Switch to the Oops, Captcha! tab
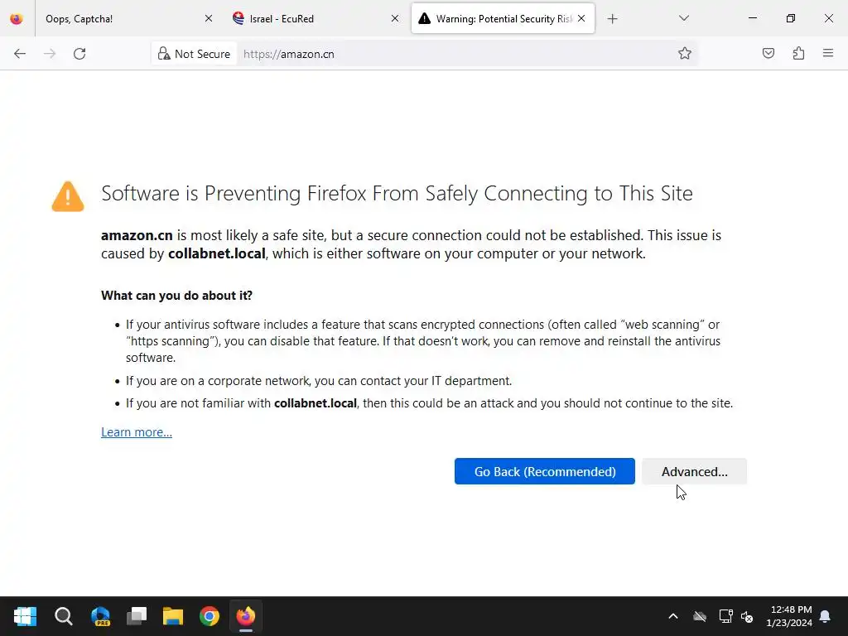Viewport: 848px width, 636px height. point(116,18)
